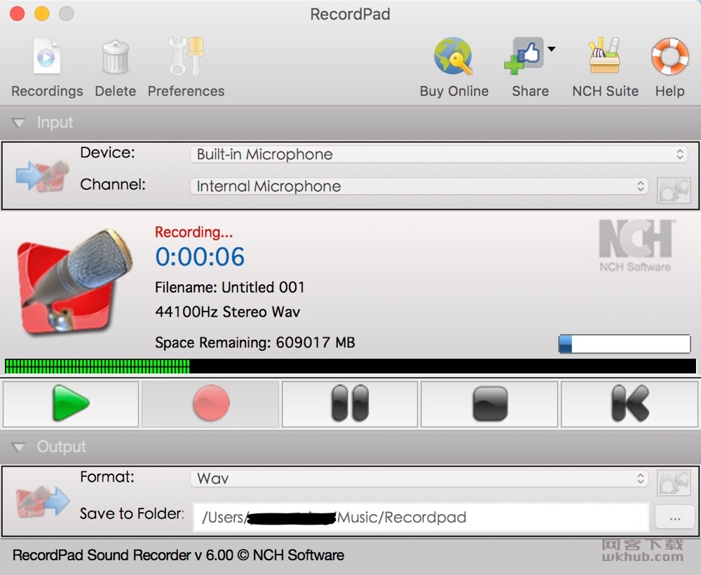Click the Delete trash can icon

(x=116, y=57)
